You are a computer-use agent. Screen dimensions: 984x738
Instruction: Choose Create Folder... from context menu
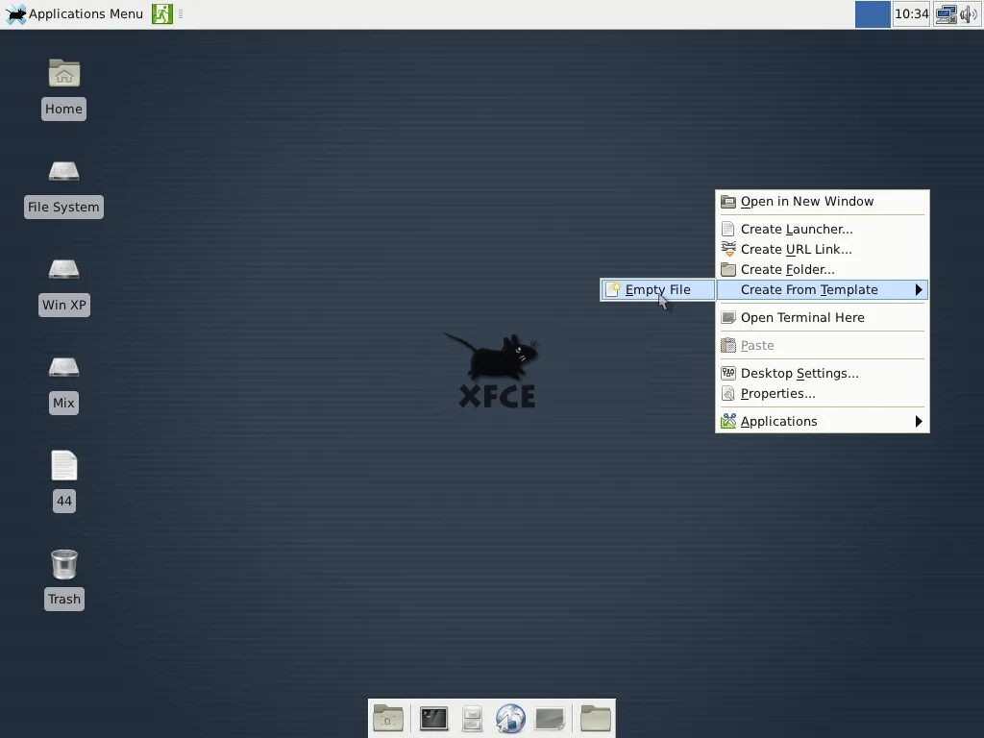pyautogui.click(x=823, y=269)
